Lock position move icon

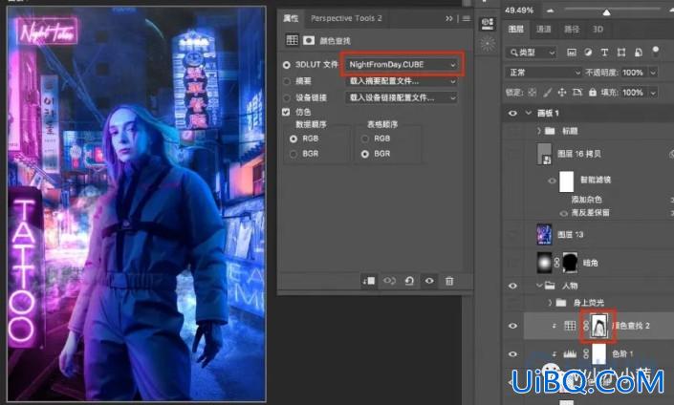[x=562, y=93]
